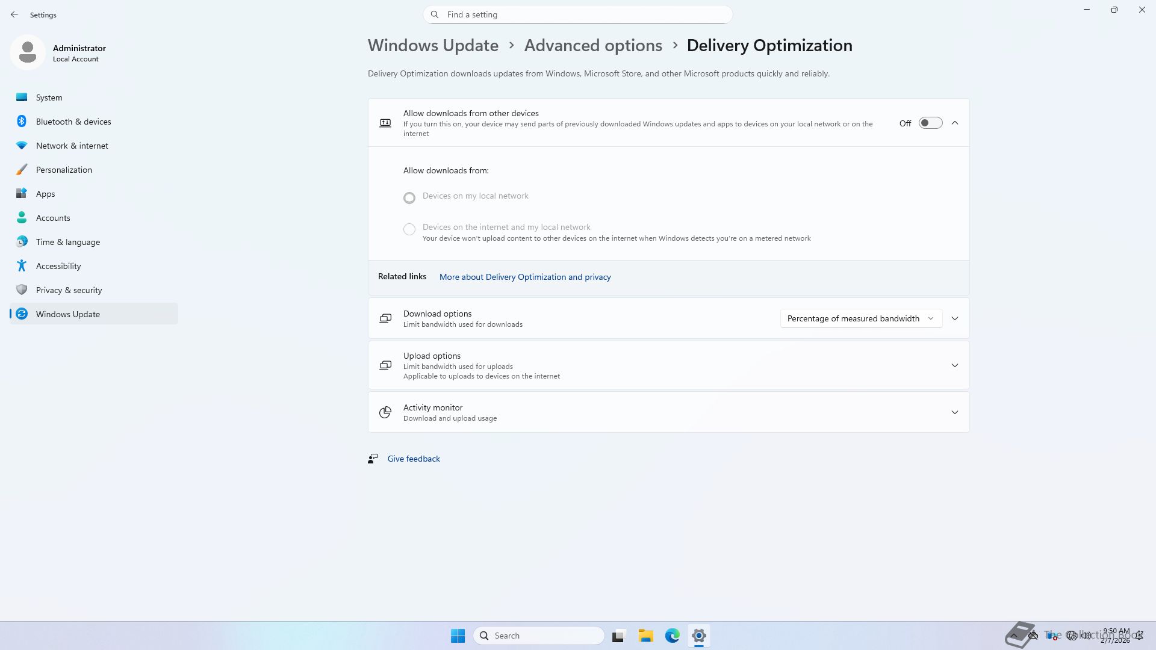The image size is (1156, 650).
Task: Click the Activity monitor pie chart icon
Action: pyautogui.click(x=385, y=412)
